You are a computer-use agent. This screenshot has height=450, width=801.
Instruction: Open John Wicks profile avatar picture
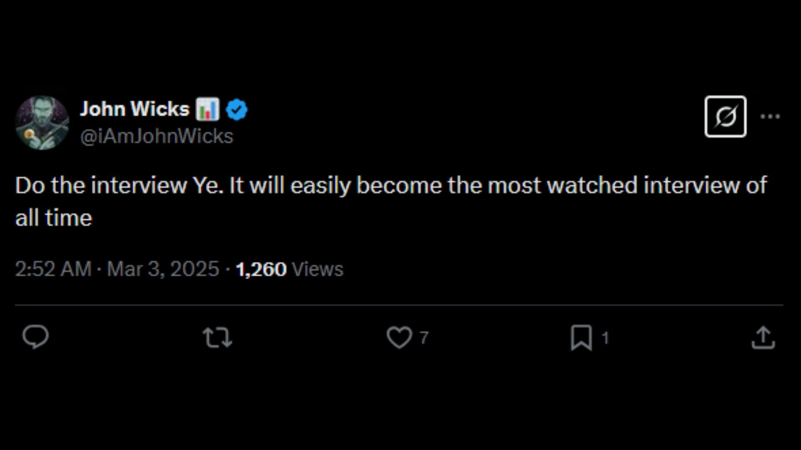(42, 123)
